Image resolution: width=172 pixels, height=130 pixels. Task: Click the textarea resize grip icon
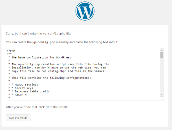pos(162,99)
